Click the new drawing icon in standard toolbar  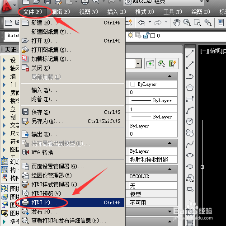[9, 23]
